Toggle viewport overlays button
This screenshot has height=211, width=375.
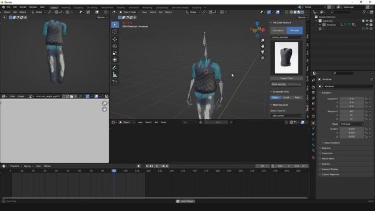tap(278, 12)
